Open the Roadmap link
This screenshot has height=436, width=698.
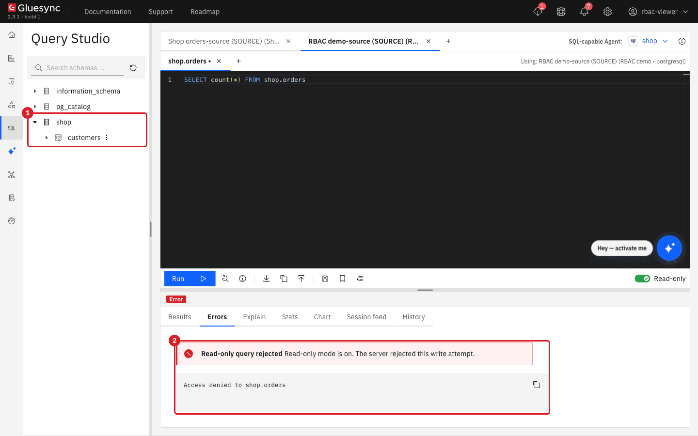pyautogui.click(x=205, y=12)
